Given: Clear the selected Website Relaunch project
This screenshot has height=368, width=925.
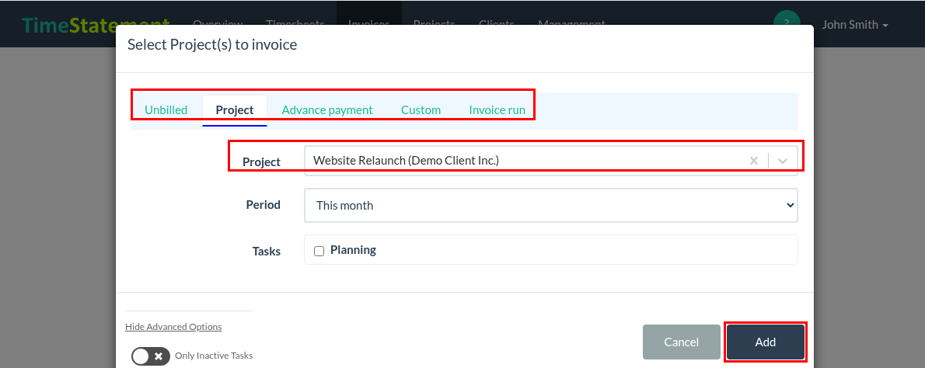Looking at the screenshot, I should (x=753, y=160).
